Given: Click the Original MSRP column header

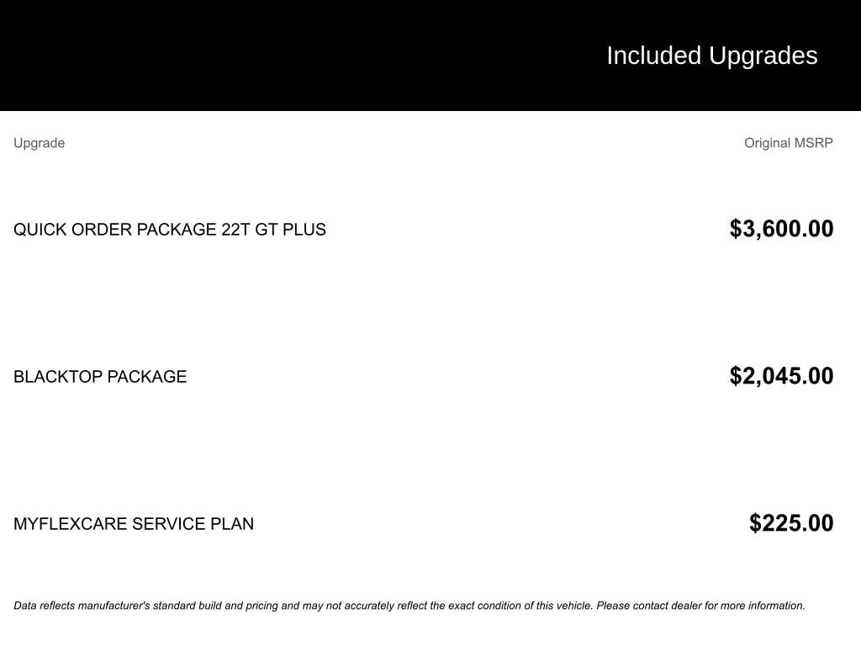Looking at the screenshot, I should point(788,143).
